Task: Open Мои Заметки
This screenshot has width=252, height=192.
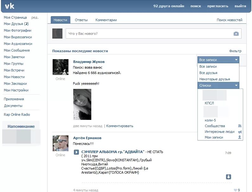Action: click(14, 57)
